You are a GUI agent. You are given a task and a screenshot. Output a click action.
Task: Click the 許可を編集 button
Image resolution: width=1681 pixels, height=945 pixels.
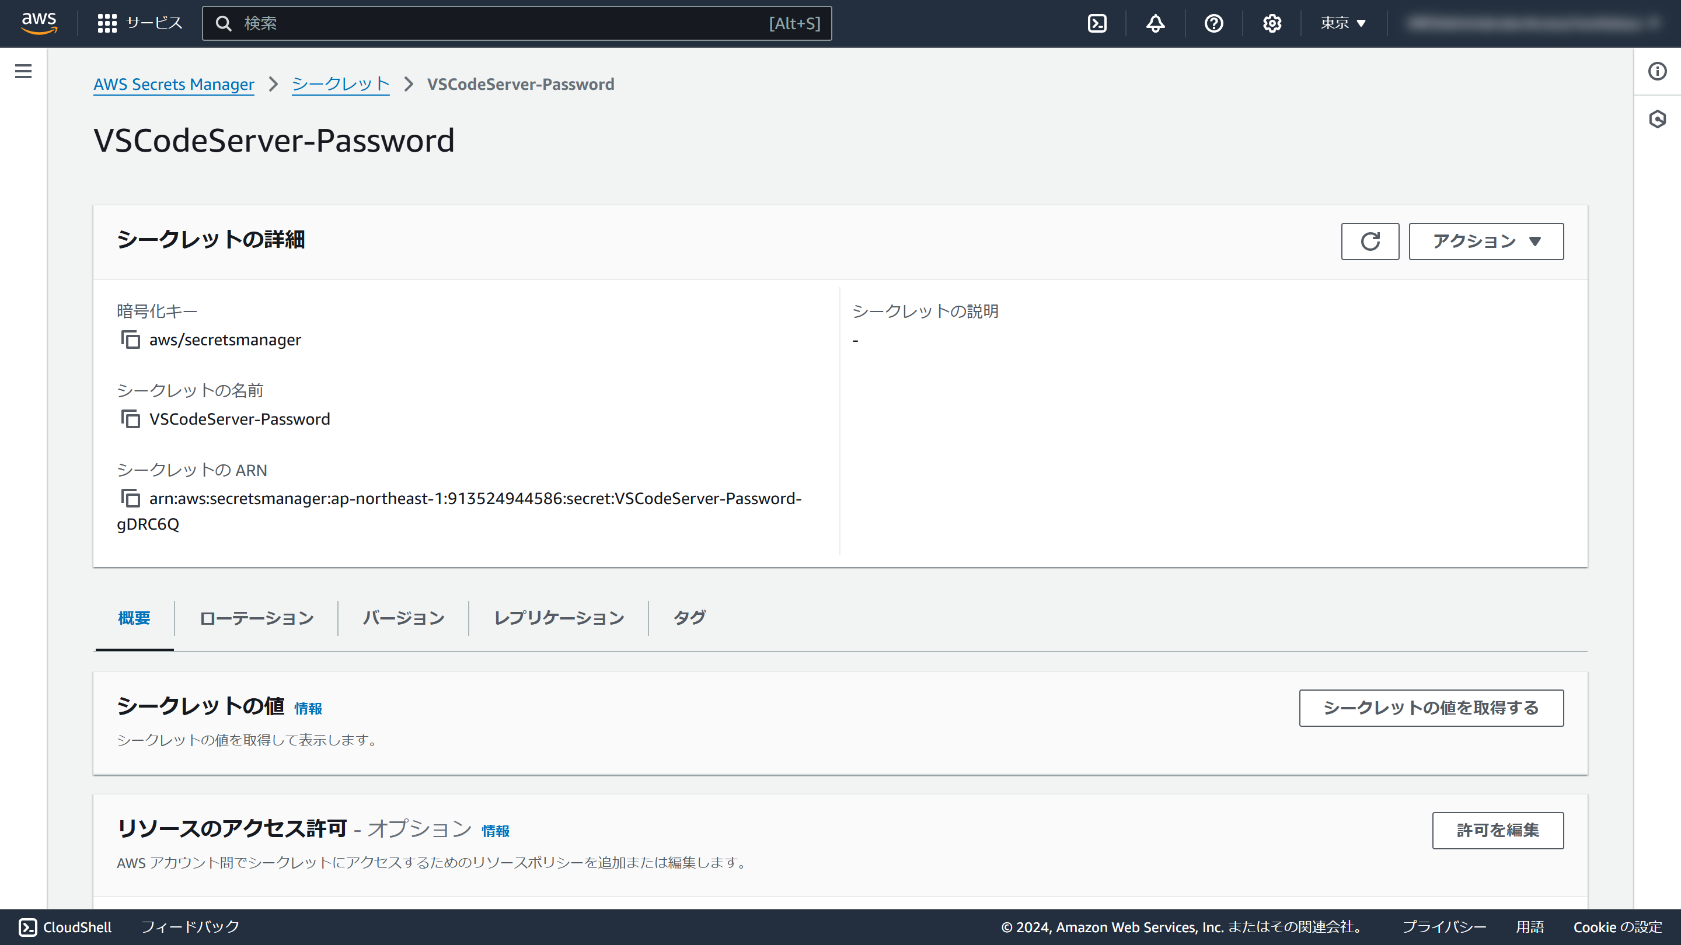pyautogui.click(x=1497, y=830)
